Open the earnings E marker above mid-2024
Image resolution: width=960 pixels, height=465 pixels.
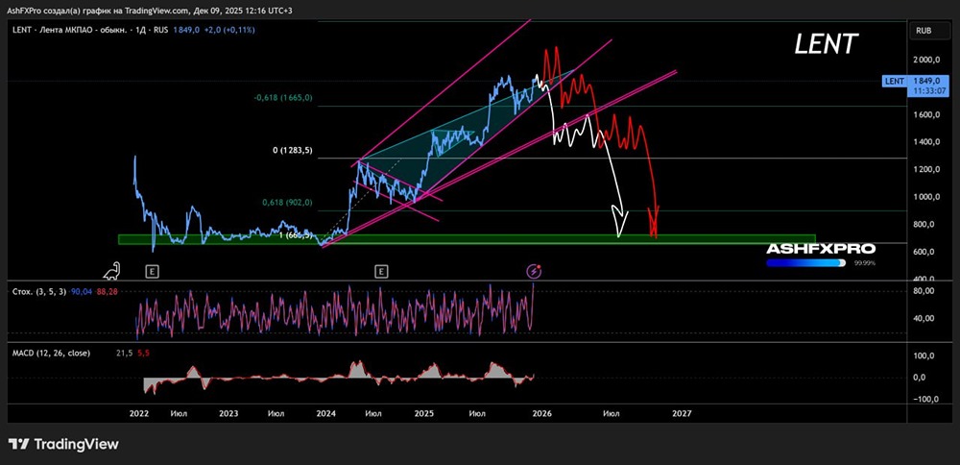click(381, 270)
